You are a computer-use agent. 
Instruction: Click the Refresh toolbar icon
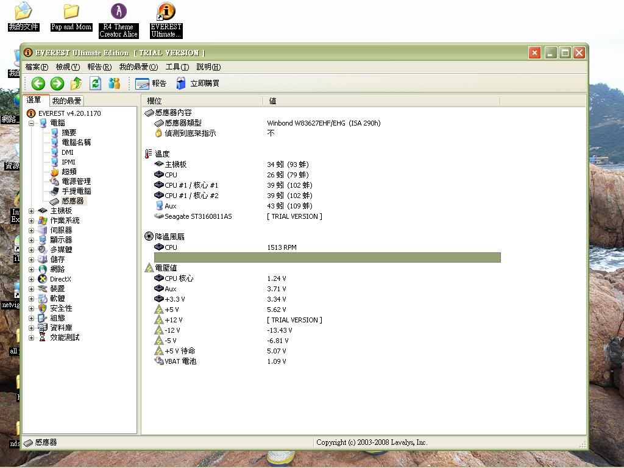click(95, 83)
